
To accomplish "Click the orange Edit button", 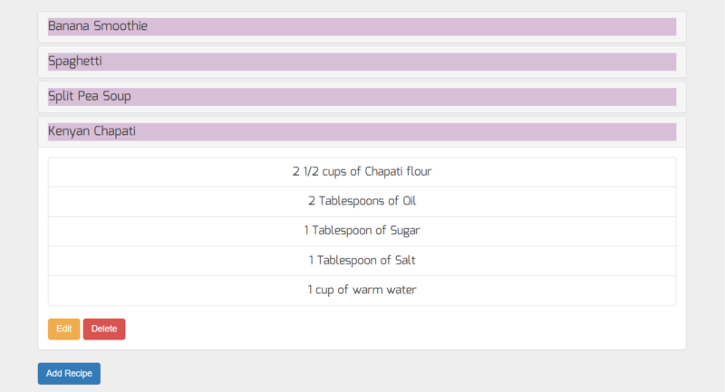I will coord(63,329).
